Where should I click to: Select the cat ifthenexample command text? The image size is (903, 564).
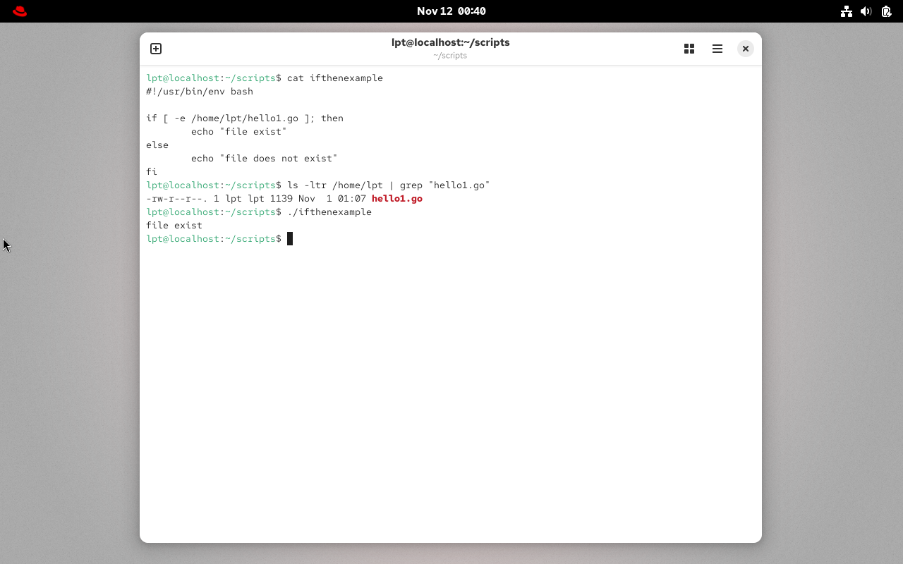(337, 78)
